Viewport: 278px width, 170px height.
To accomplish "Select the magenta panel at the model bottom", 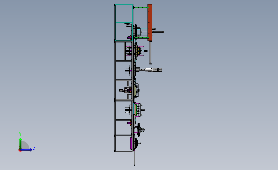I will (131, 143).
